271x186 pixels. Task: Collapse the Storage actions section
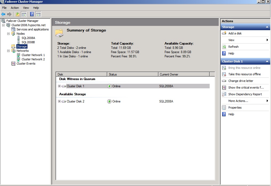click(267, 27)
